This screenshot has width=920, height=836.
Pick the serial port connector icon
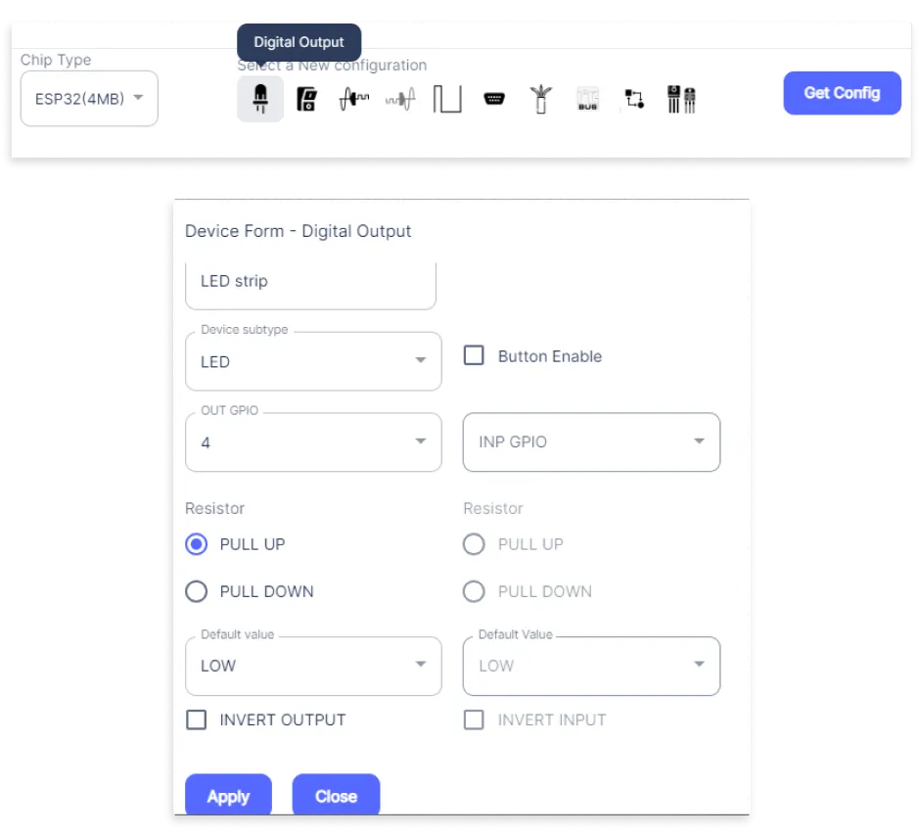coord(494,99)
